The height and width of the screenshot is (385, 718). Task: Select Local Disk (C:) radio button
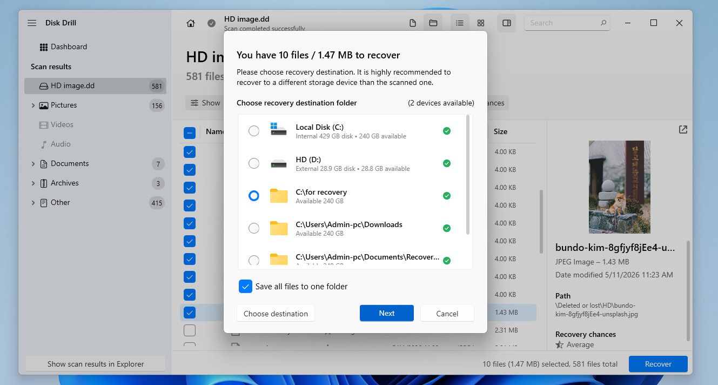point(253,131)
